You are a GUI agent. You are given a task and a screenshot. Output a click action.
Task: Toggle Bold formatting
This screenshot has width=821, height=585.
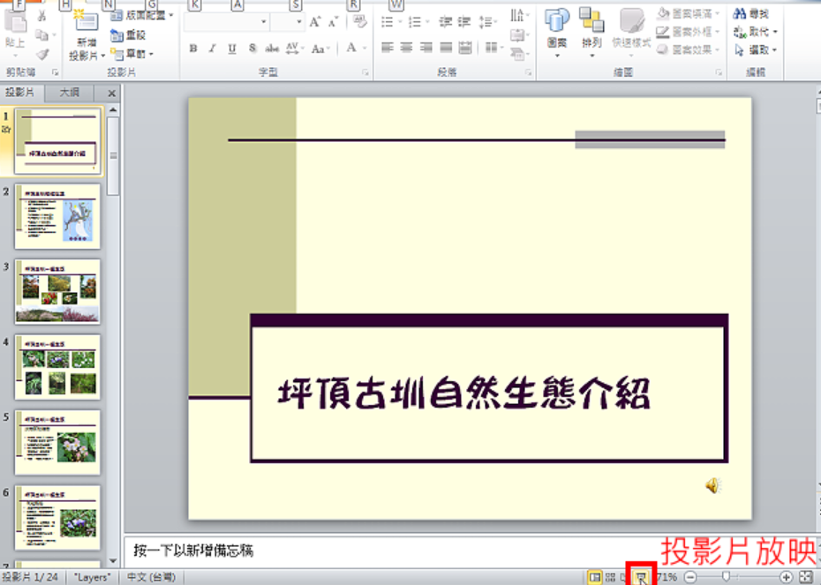point(193,49)
